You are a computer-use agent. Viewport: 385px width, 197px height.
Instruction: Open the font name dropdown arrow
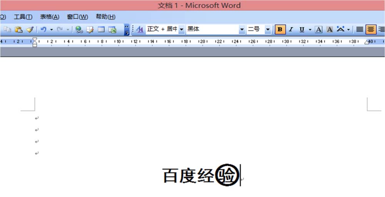(x=242, y=30)
